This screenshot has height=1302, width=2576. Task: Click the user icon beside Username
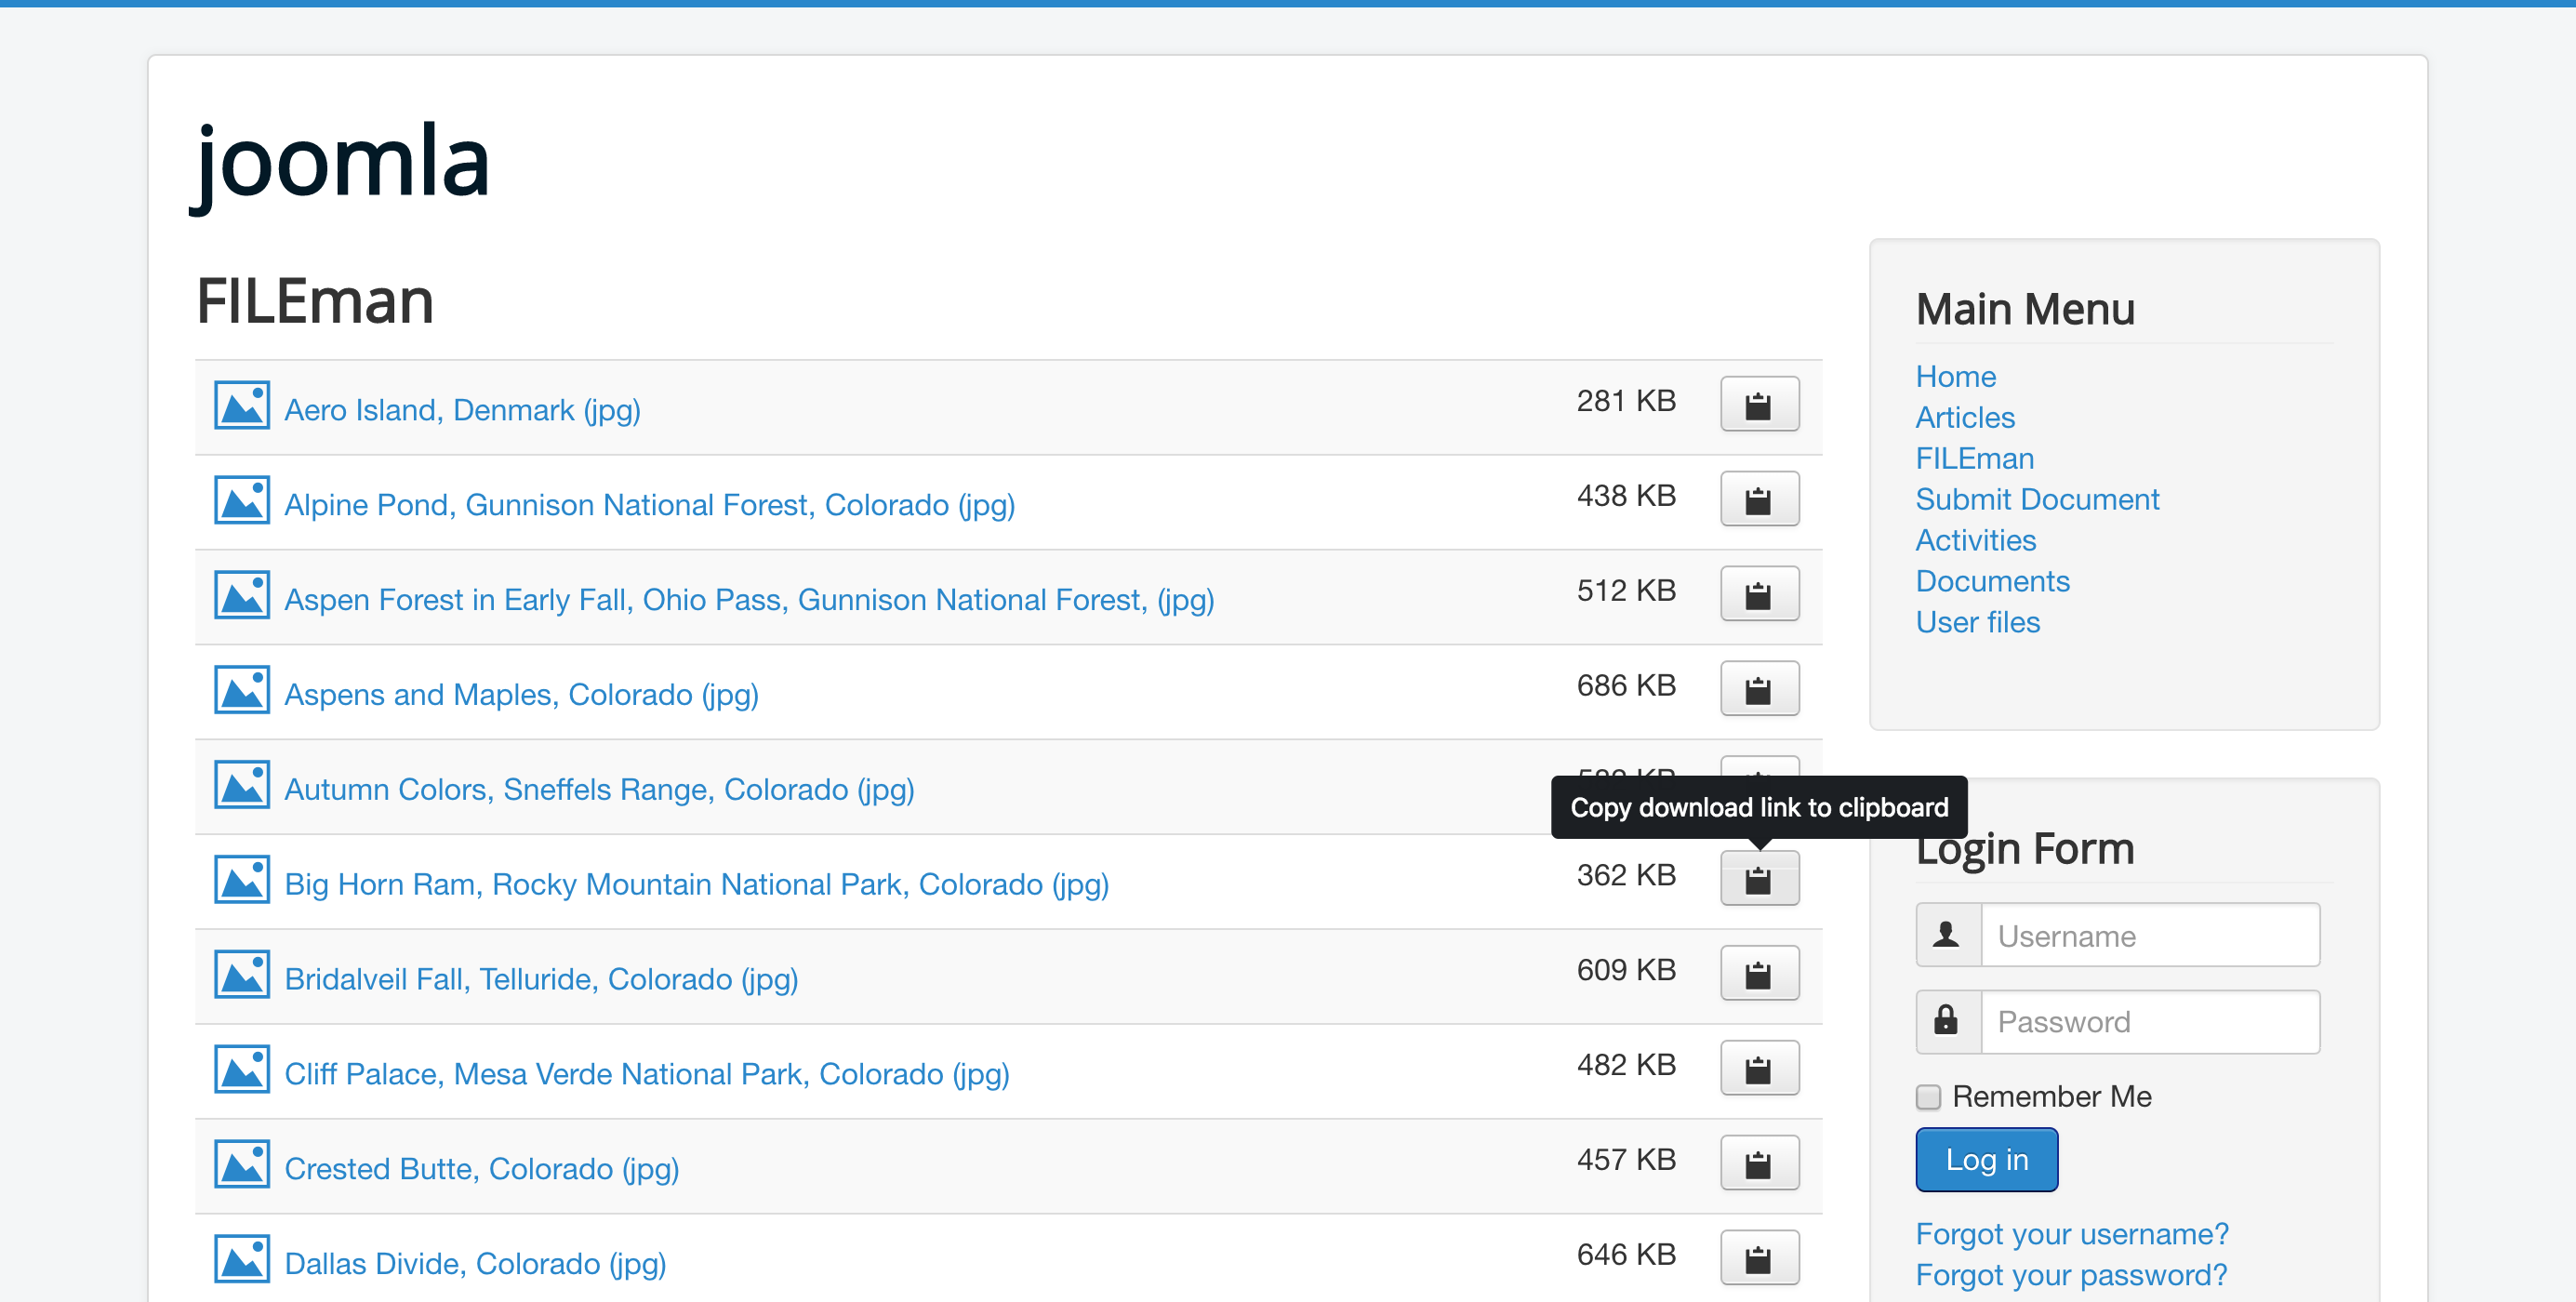click(x=1948, y=936)
